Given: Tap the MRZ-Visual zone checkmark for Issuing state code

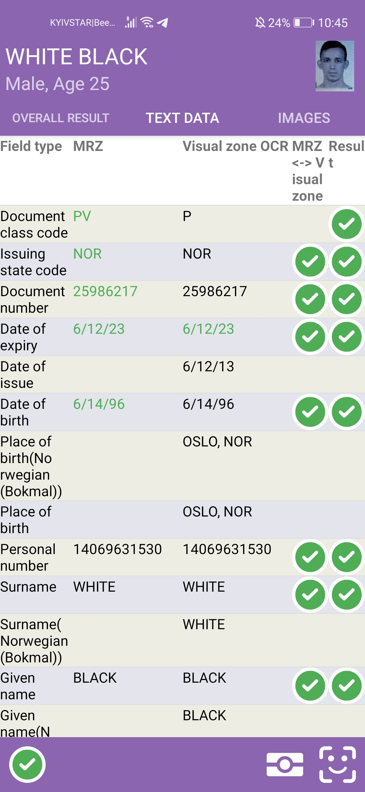Looking at the screenshot, I should point(310,262).
